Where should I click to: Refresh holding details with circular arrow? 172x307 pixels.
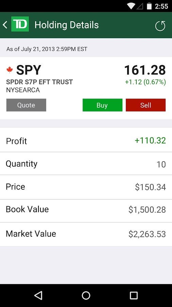[x=160, y=26]
